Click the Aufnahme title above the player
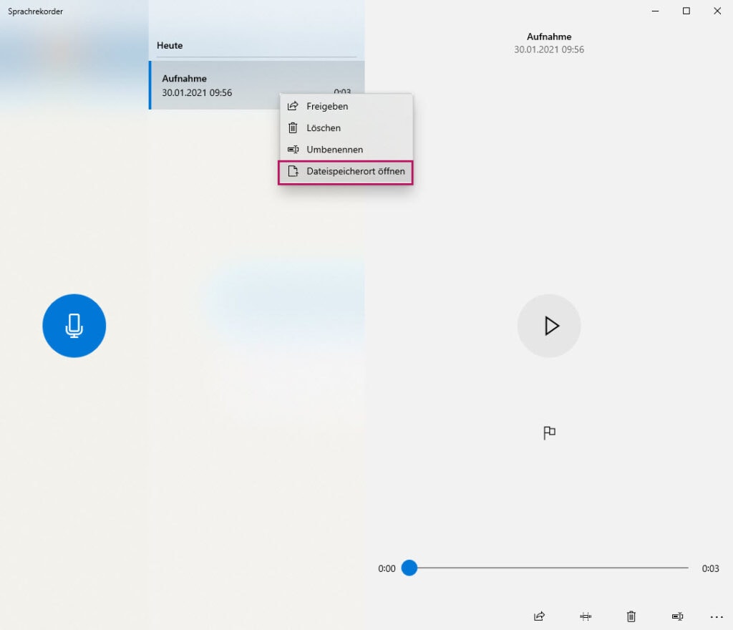Image resolution: width=733 pixels, height=630 pixels. [x=549, y=37]
